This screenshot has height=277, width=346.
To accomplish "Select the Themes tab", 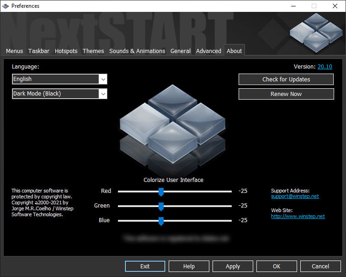I will pyautogui.click(x=93, y=51).
